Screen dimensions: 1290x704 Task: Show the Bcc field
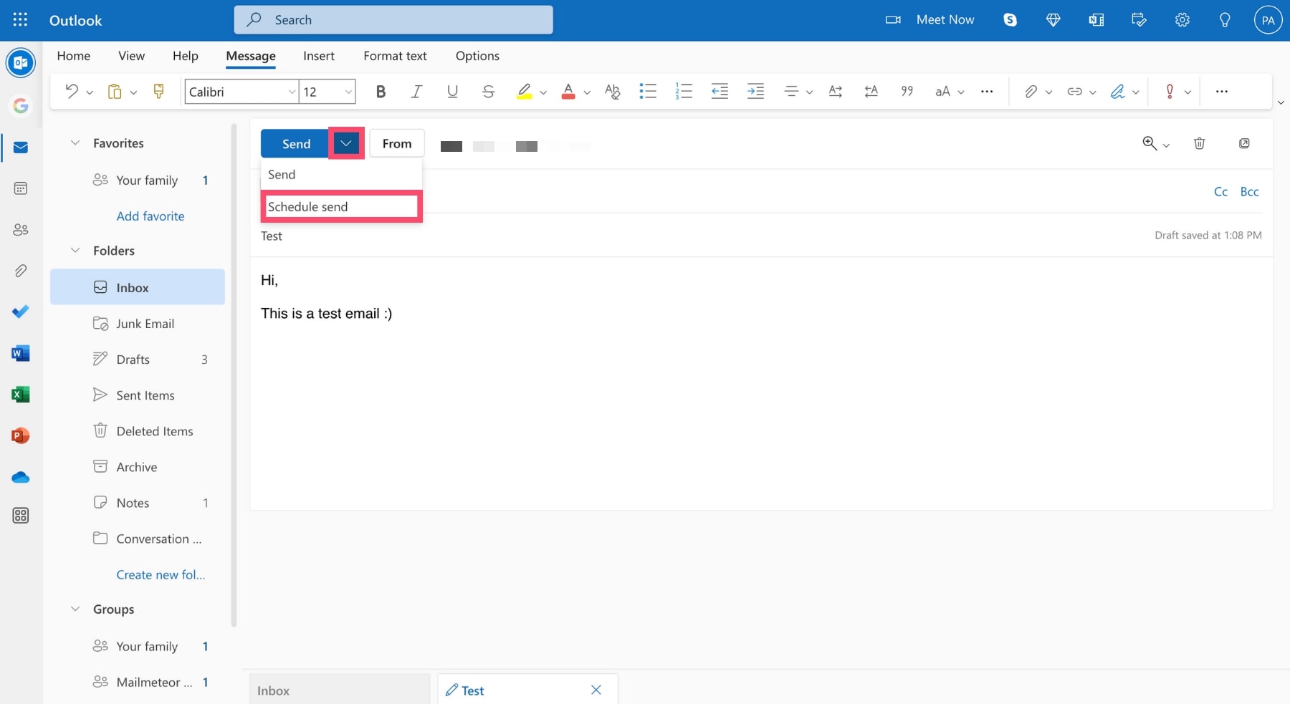pyautogui.click(x=1249, y=191)
